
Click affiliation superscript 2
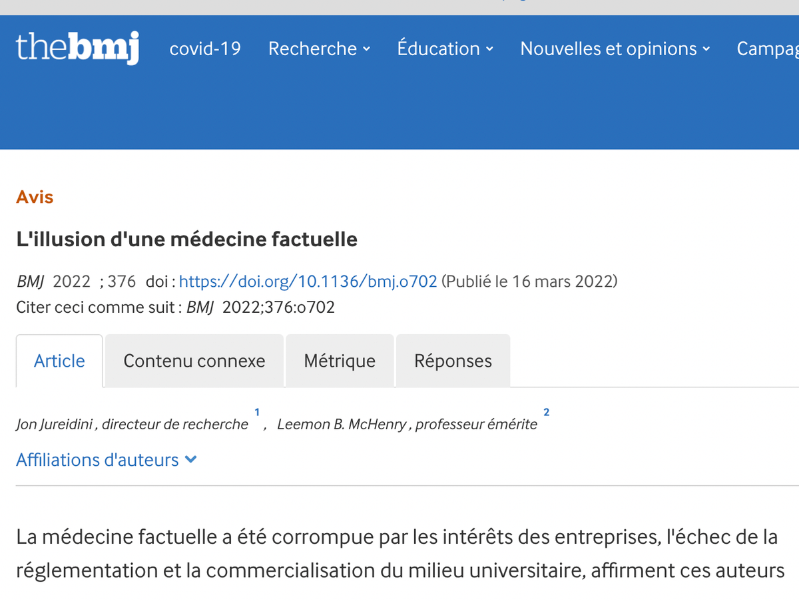click(x=546, y=413)
